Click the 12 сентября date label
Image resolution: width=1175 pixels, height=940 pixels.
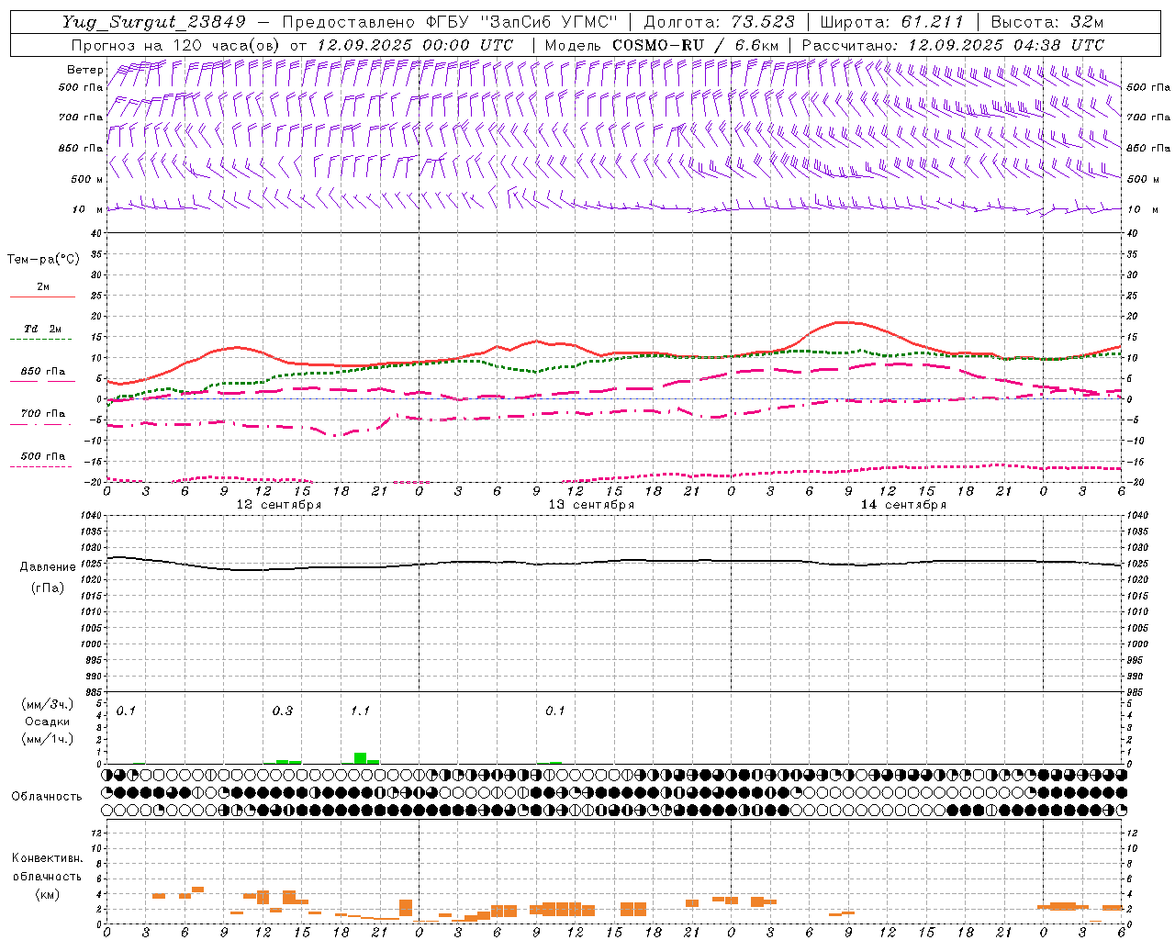[x=278, y=505]
